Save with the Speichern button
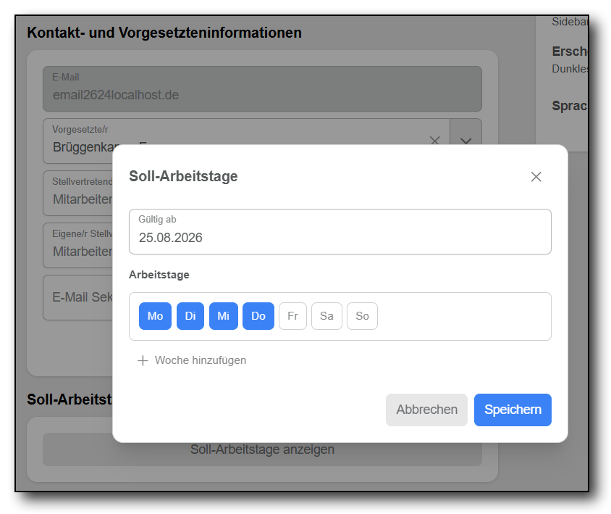 pyautogui.click(x=513, y=410)
